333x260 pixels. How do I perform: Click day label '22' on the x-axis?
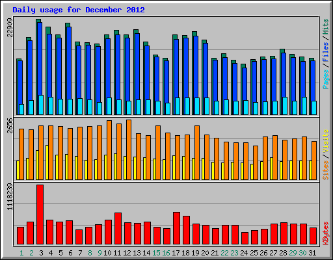[x=224, y=253]
